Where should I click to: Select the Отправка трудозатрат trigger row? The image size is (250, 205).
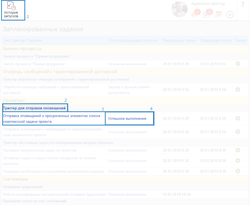click(x=23, y=187)
